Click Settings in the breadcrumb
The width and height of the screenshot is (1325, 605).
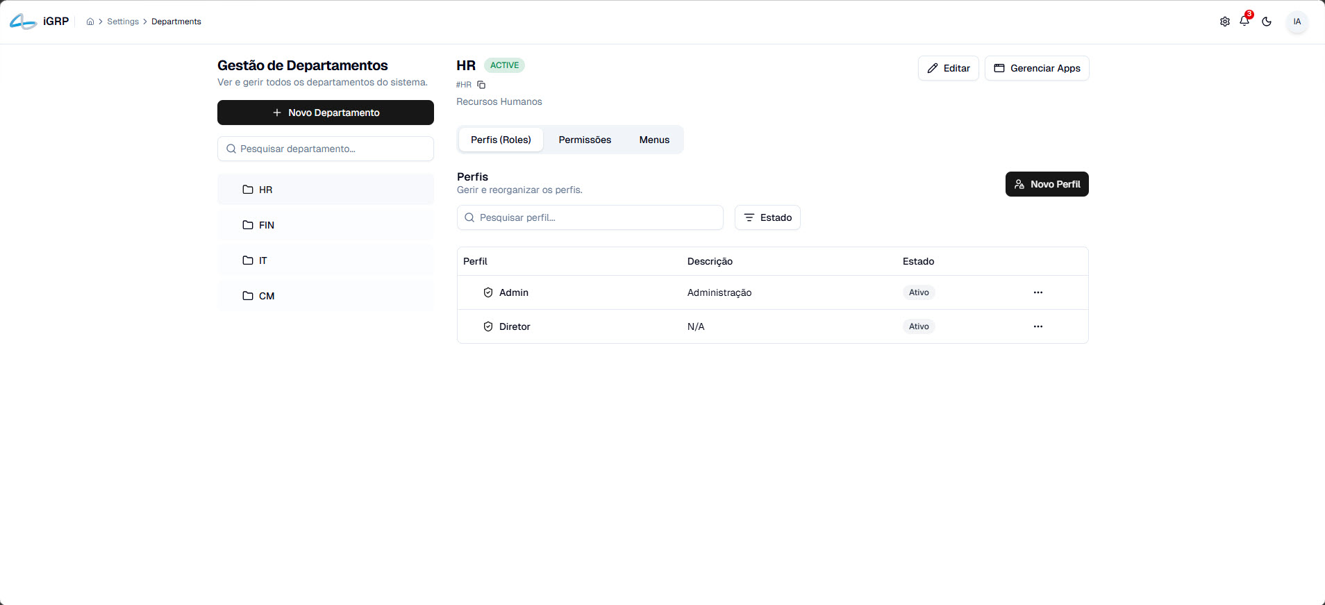pyautogui.click(x=123, y=22)
